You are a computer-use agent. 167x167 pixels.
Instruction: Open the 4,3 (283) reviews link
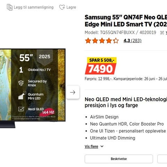coord(133,41)
